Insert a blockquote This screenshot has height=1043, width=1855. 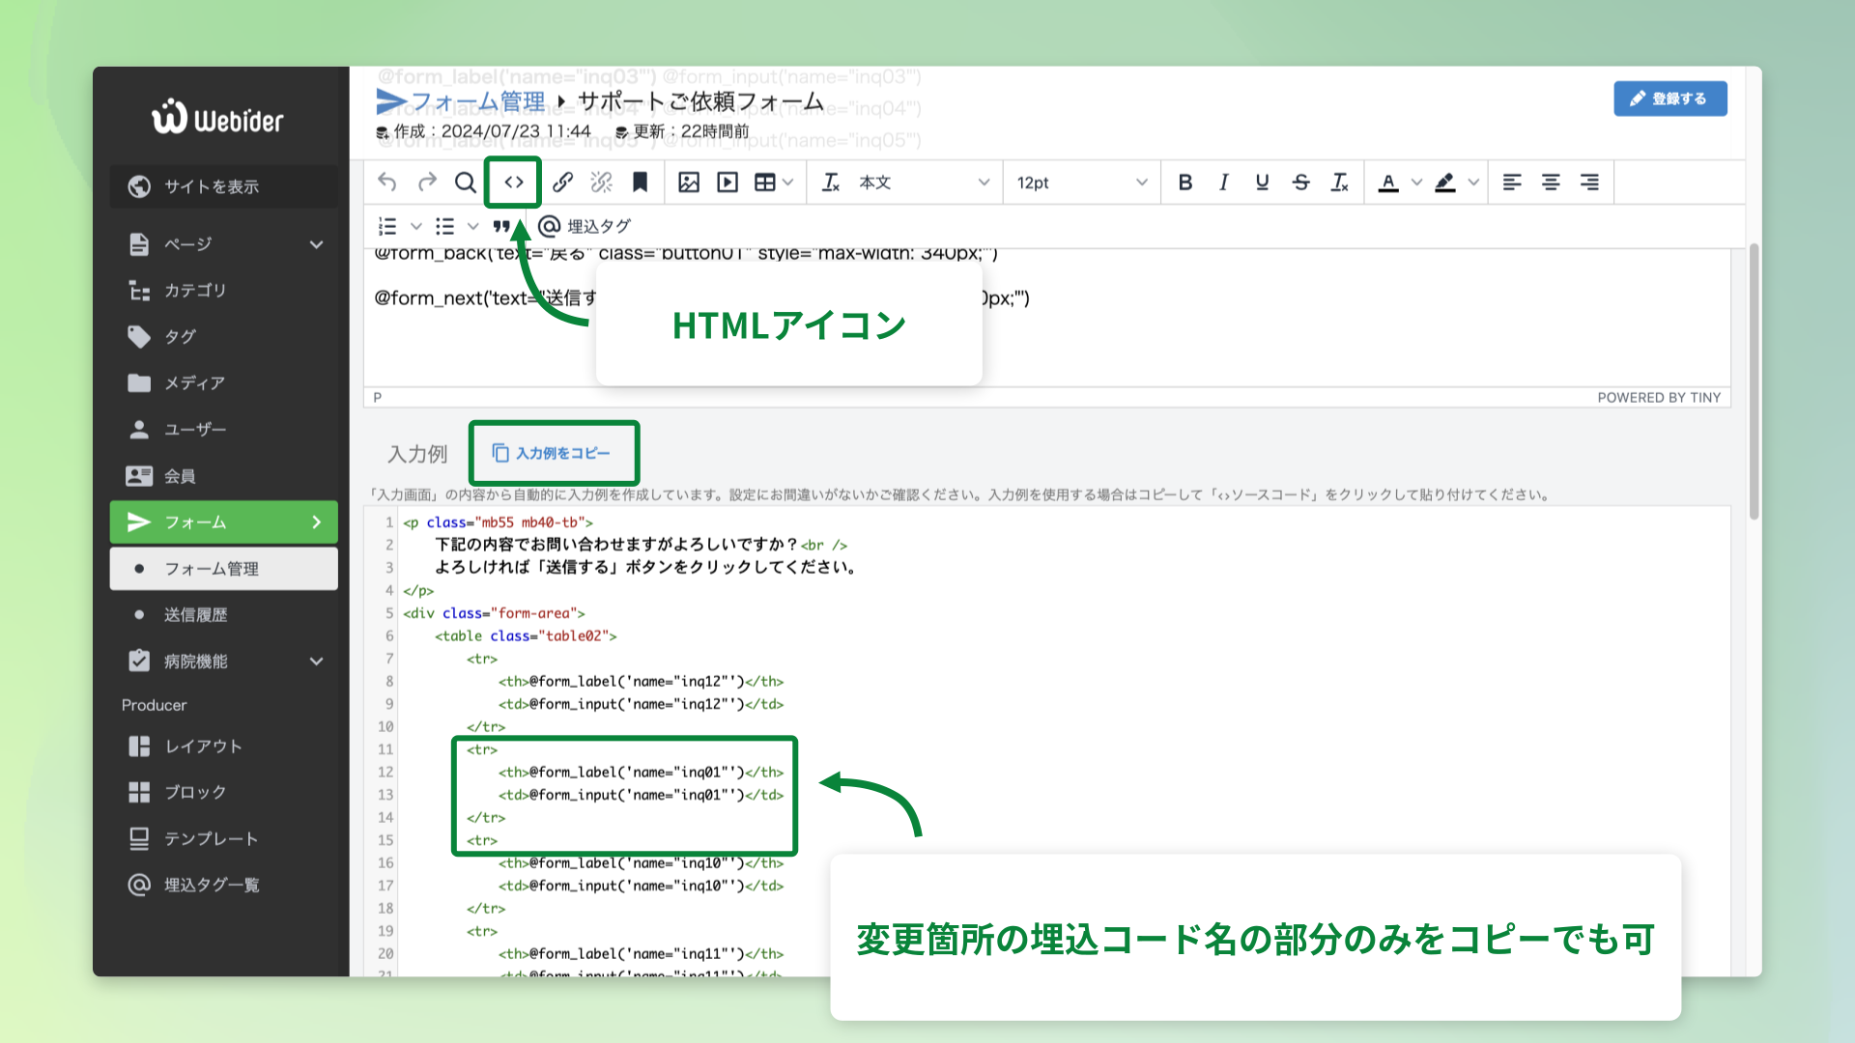click(x=501, y=227)
